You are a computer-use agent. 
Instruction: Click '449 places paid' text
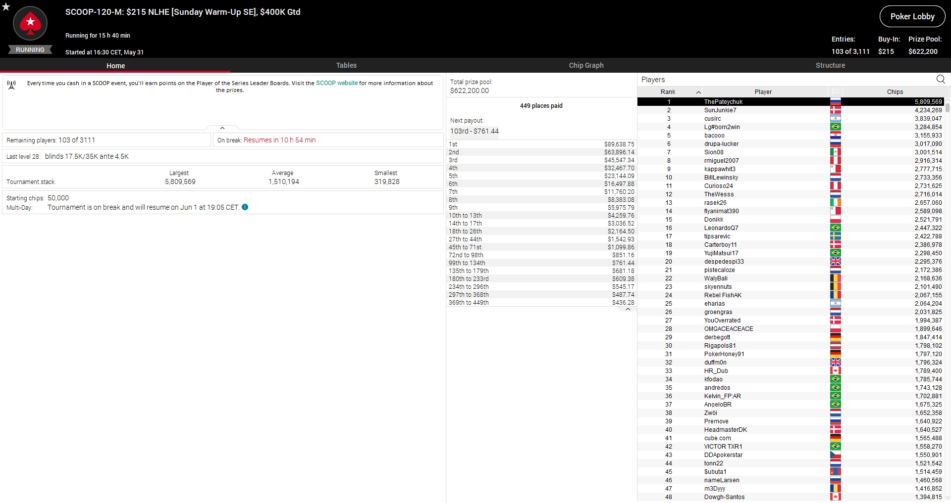(x=541, y=106)
